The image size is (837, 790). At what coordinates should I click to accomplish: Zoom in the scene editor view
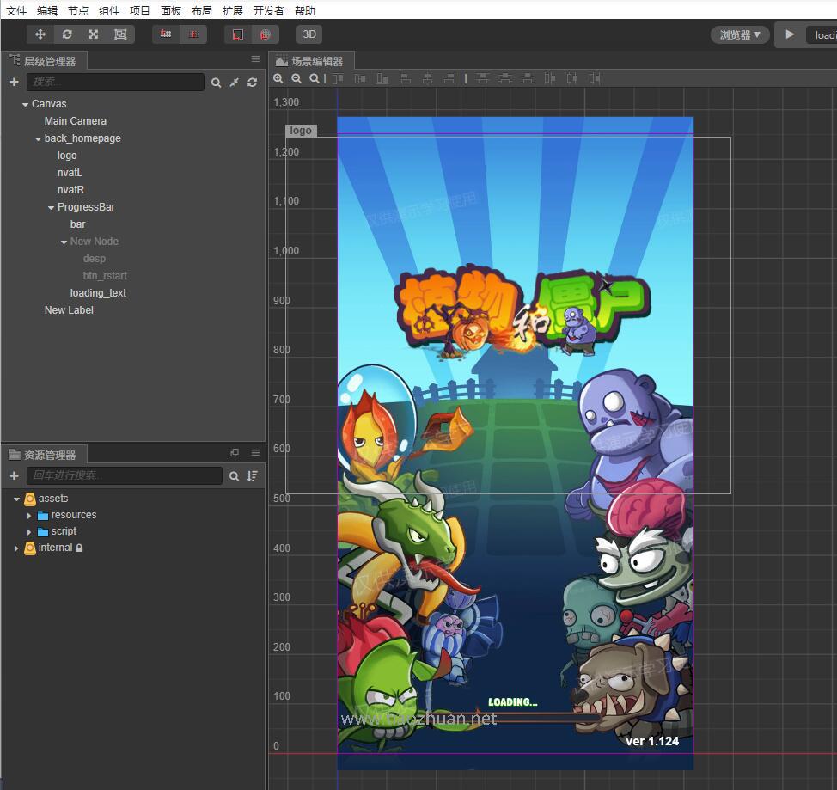pyautogui.click(x=278, y=78)
